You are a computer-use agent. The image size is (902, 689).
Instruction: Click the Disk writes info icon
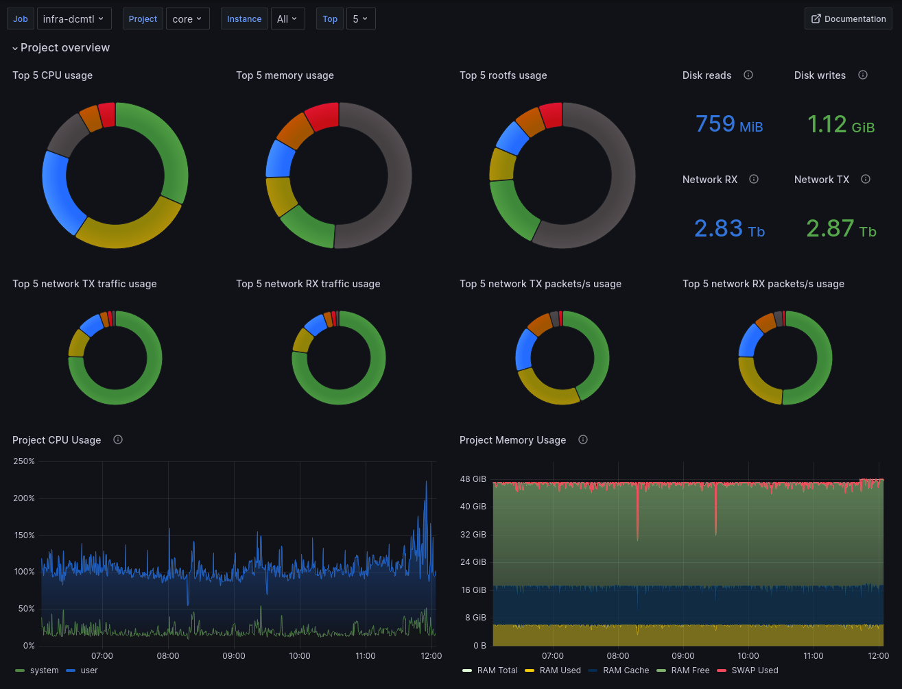click(863, 75)
